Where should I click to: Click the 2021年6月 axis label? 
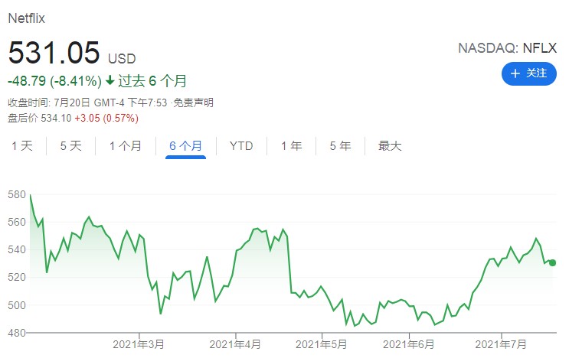pos(409,344)
